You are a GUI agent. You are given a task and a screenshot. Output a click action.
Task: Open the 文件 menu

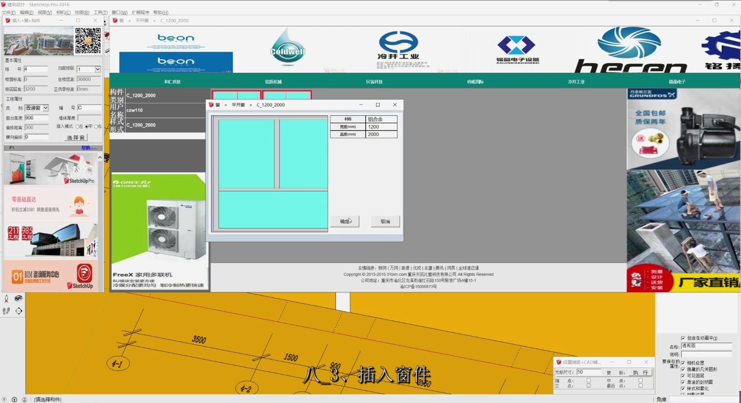[9, 12]
